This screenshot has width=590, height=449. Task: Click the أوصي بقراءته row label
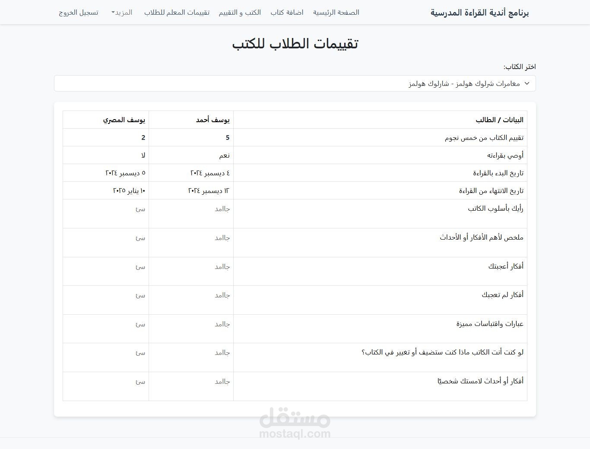(505, 155)
